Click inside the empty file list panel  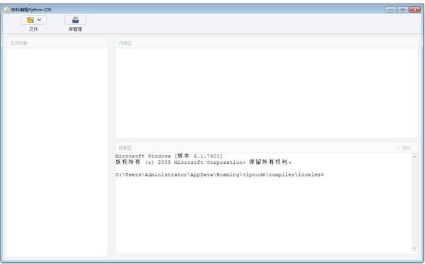(x=57, y=152)
